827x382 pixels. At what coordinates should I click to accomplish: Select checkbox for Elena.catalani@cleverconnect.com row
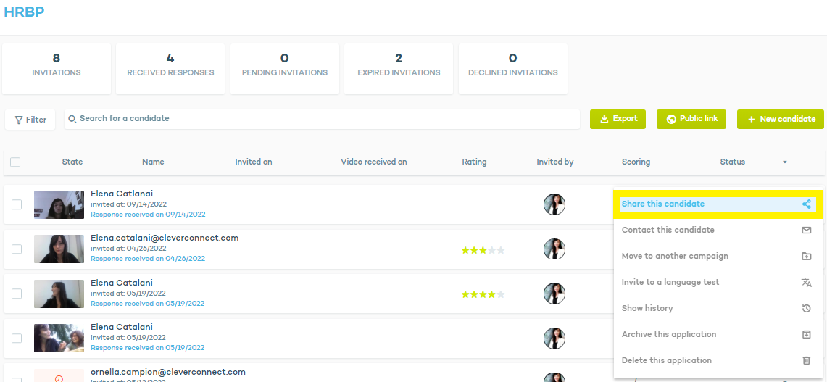[x=17, y=249]
